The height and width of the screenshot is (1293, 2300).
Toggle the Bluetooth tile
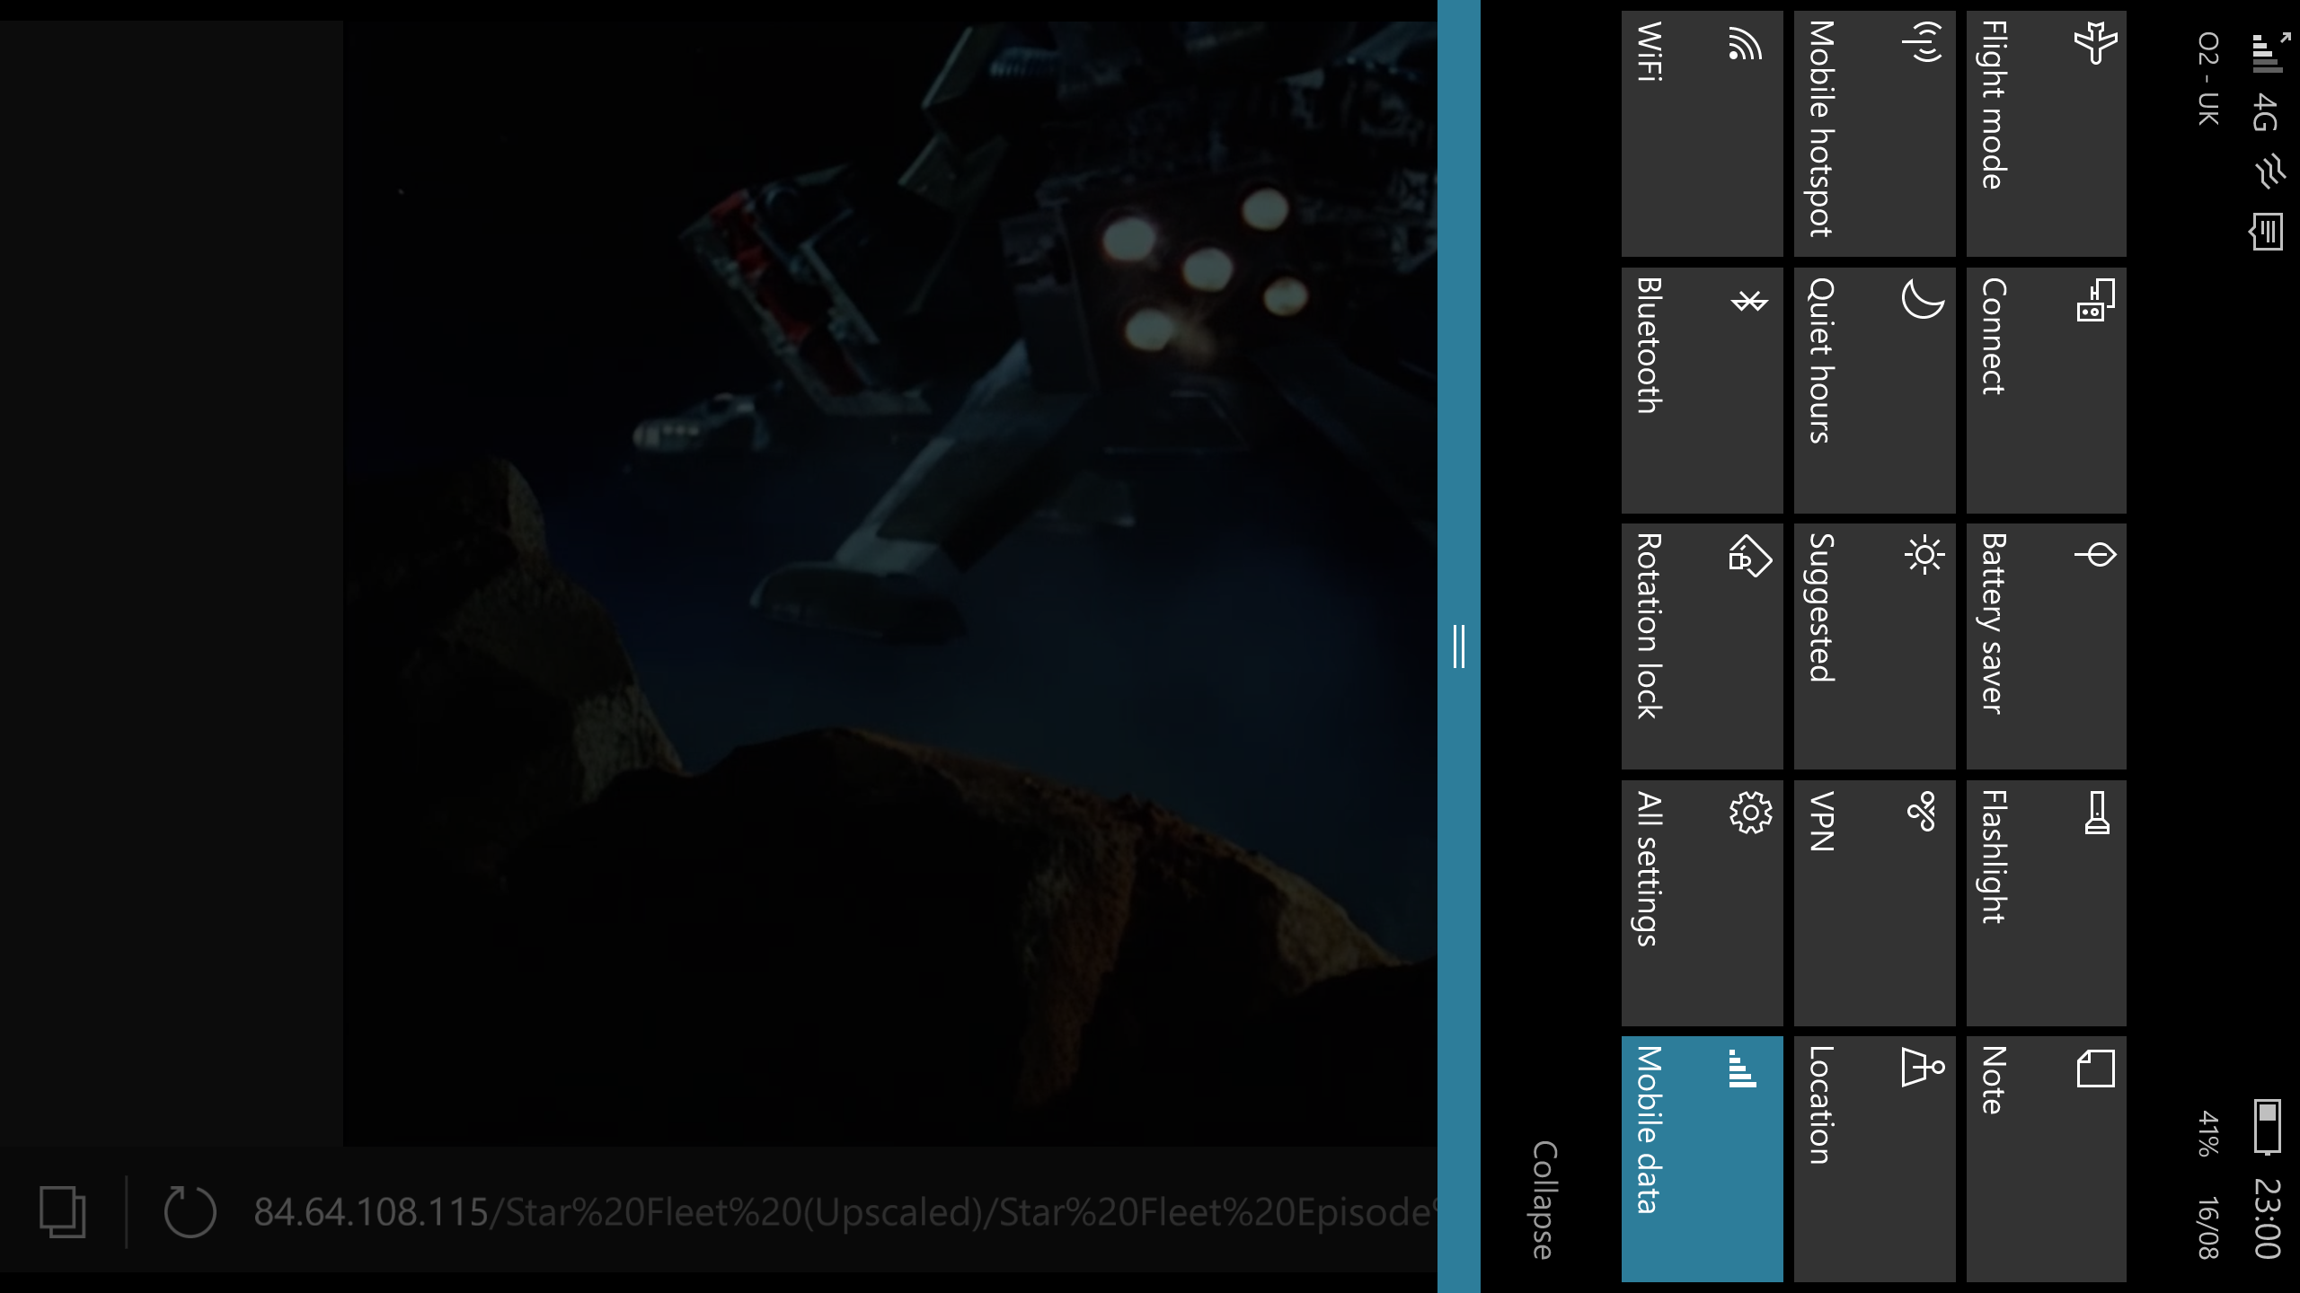tap(1702, 391)
